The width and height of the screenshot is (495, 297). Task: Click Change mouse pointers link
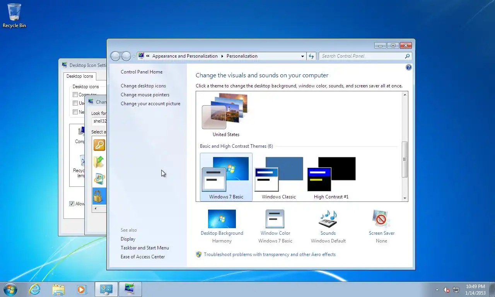pos(145,95)
